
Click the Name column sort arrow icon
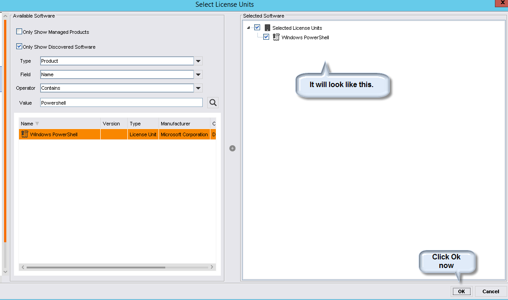point(37,124)
